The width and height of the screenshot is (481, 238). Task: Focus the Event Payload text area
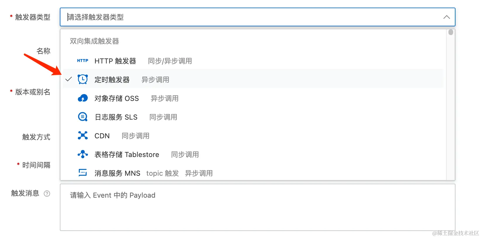[x=258, y=207]
